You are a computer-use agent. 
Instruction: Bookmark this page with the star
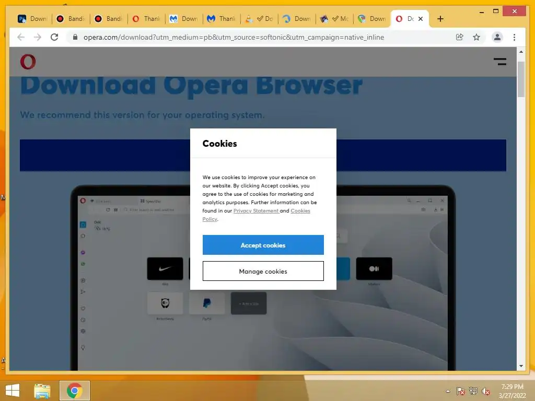pyautogui.click(x=476, y=37)
